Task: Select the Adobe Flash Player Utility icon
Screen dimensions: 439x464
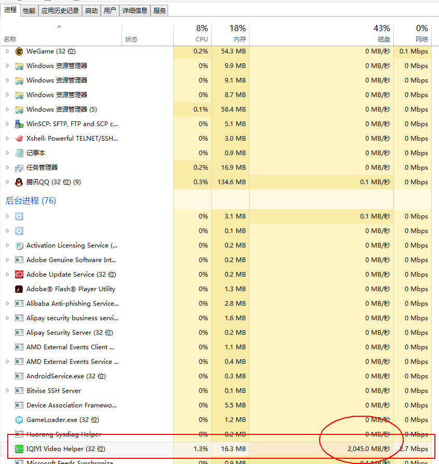Action: 19,289
